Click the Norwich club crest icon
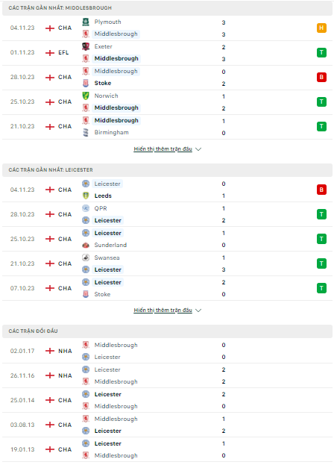 (86, 96)
